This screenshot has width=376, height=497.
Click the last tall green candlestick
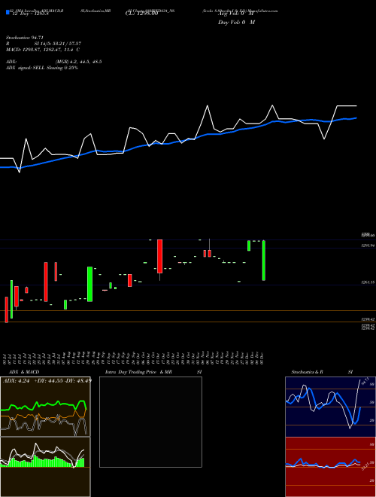coord(264,261)
